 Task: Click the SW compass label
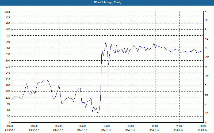(x=207, y=76)
